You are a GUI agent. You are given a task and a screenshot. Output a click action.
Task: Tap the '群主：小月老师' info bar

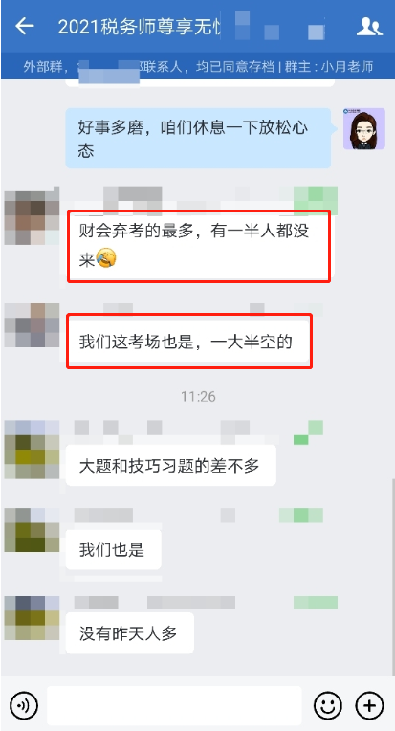tap(328, 67)
